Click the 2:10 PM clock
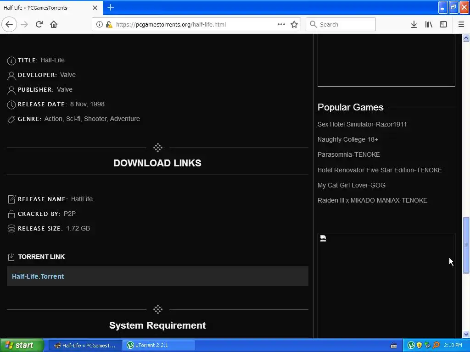Viewport: 470px width, 352px height. point(453,346)
